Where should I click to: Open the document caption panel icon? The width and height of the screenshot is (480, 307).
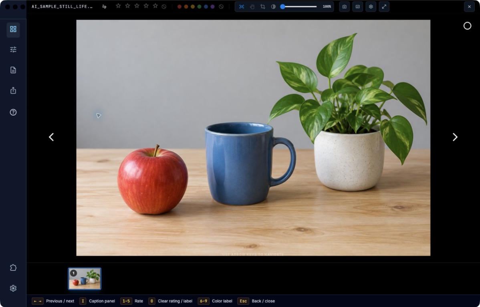pos(13,70)
